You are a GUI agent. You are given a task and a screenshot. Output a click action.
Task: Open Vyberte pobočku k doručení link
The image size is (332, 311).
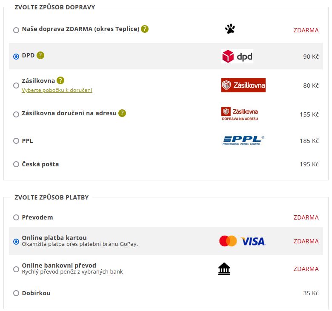(57, 90)
